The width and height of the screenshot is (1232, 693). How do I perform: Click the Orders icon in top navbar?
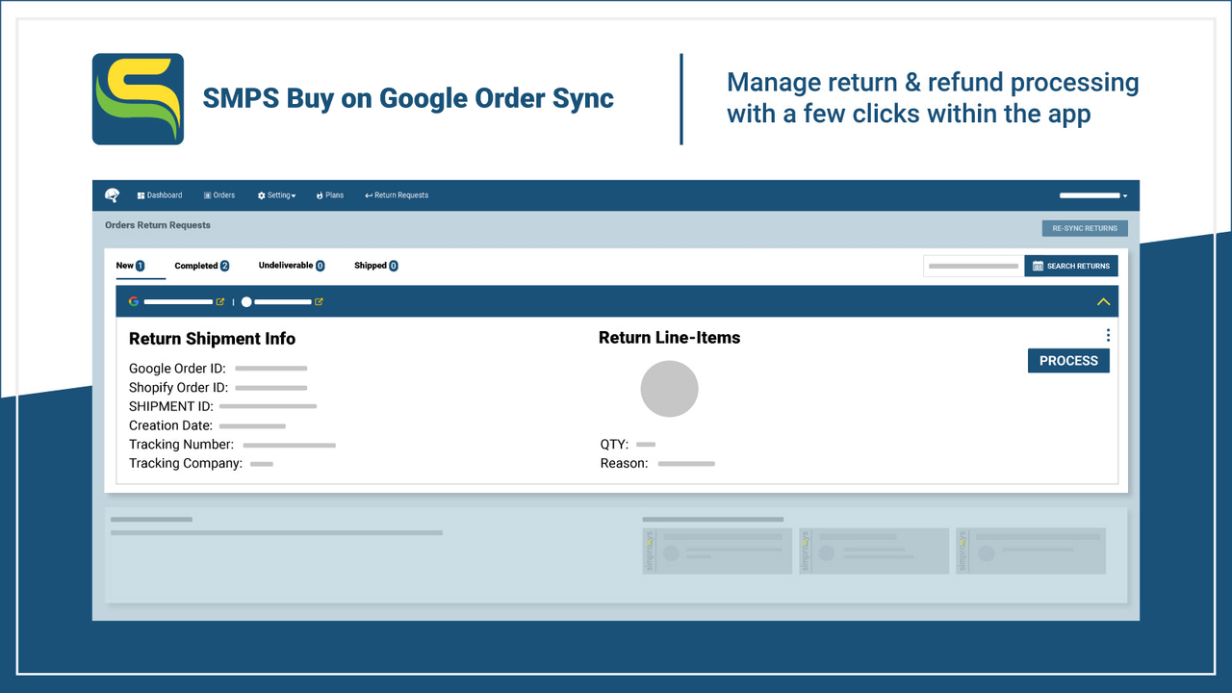click(x=206, y=194)
